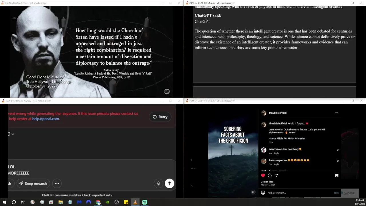Viewport: 366px width, 206px height.
Task: Like kateronagerman's comment with its small heart
Action: pyautogui.click(x=338, y=161)
